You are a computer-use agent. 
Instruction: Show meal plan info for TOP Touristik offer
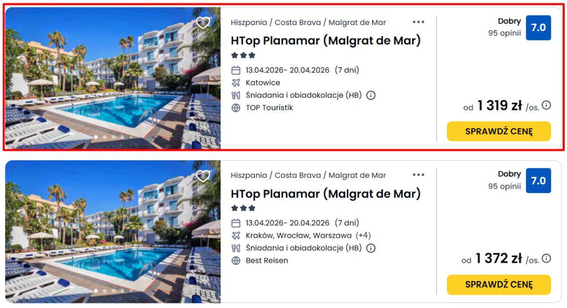(x=371, y=95)
